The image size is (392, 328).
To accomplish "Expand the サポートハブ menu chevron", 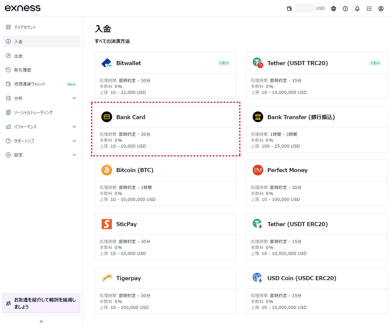I will coord(74,141).
